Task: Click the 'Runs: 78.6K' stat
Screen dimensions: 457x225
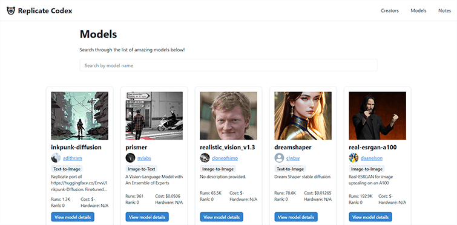Action: point(285,193)
